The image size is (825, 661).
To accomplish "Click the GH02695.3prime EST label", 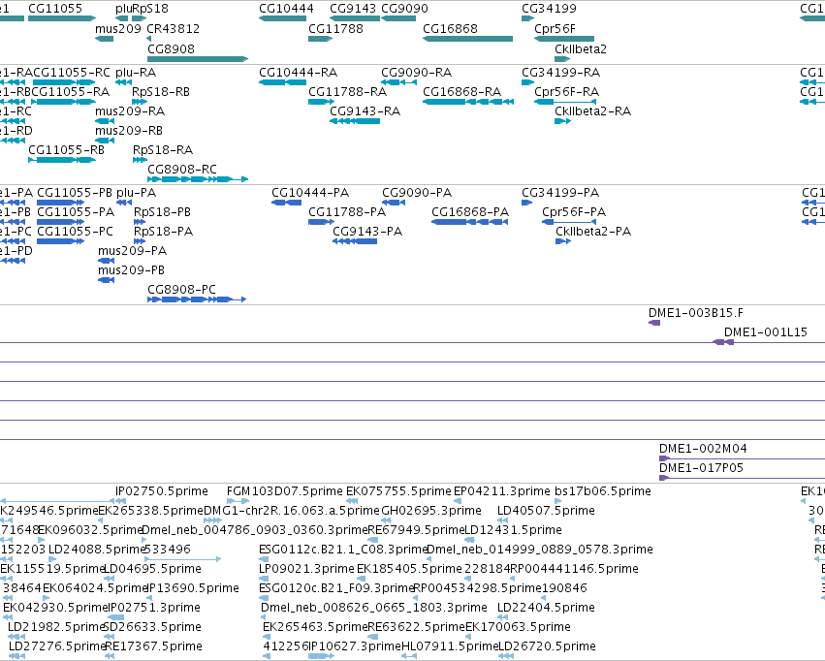I will point(431,511).
